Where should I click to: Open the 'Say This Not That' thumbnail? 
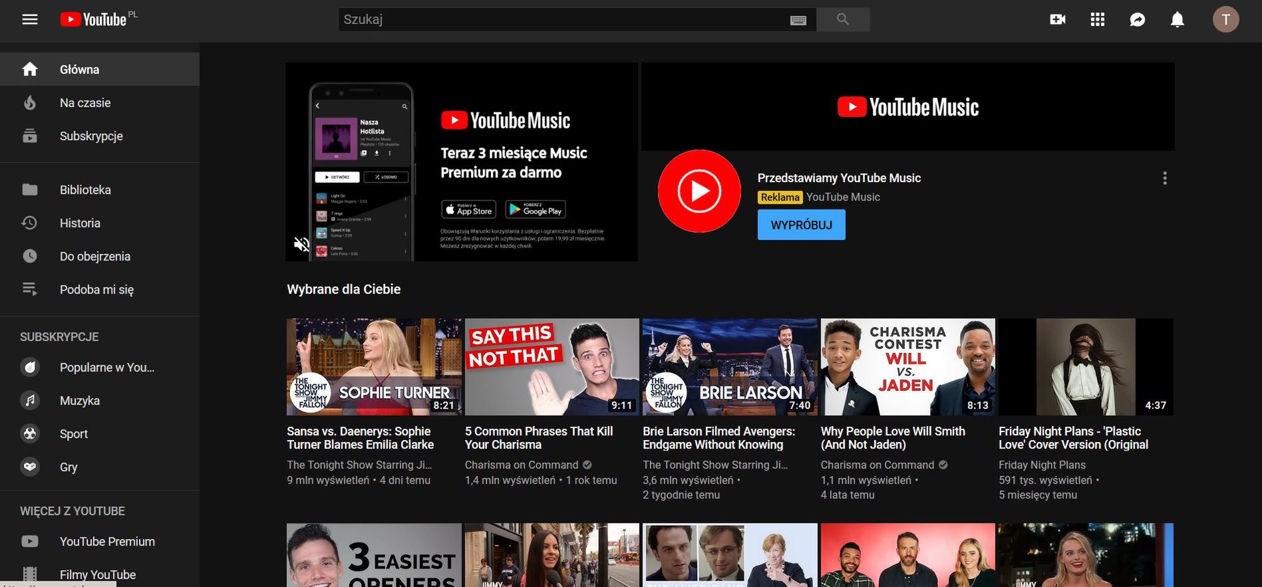pyautogui.click(x=552, y=367)
